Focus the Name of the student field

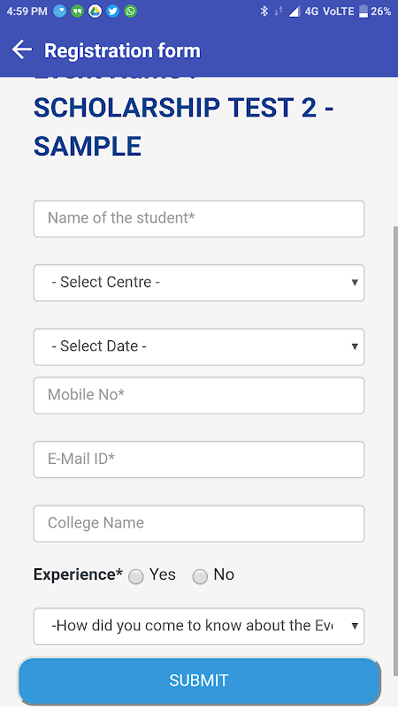199,218
